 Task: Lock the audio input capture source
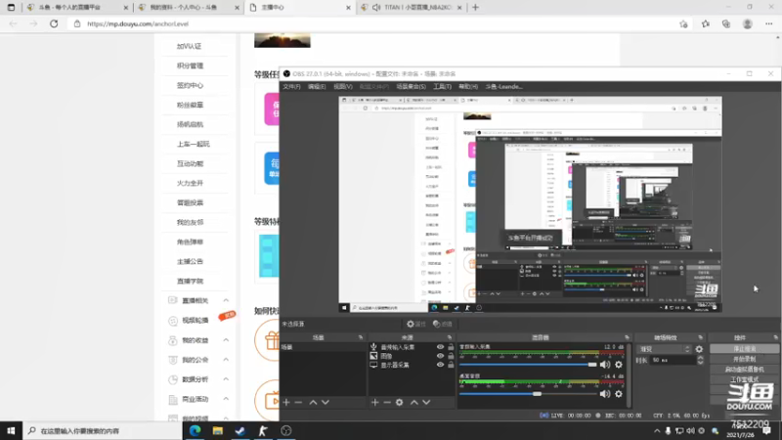click(x=451, y=347)
